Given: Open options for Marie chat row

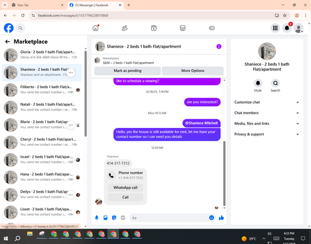Looking at the screenshot, I should tap(71, 125).
